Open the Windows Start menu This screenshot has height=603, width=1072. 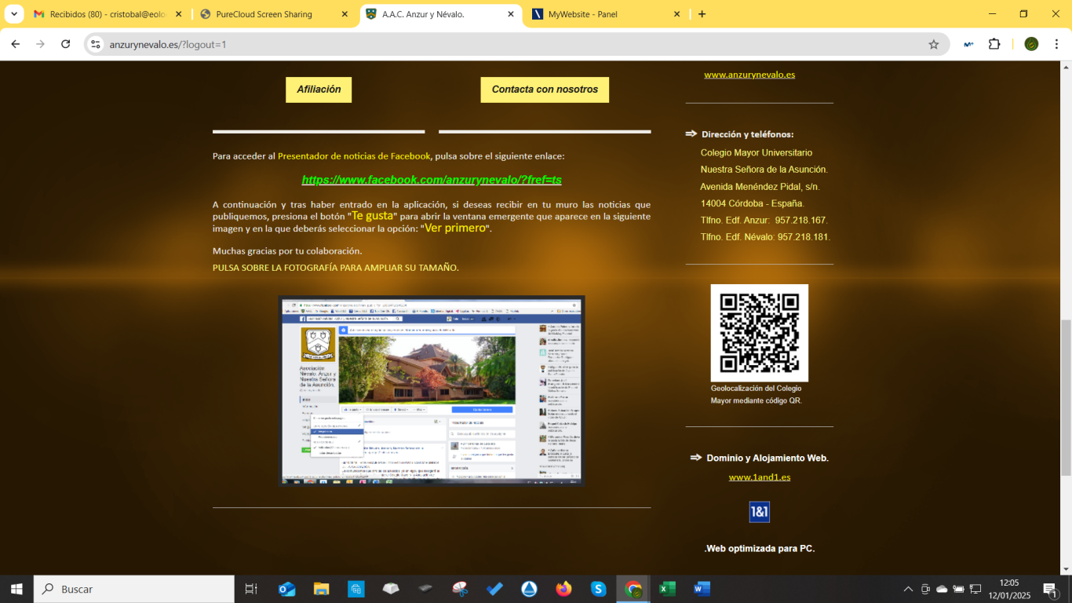16,589
